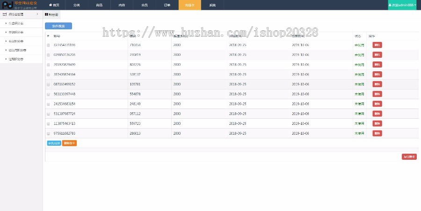421x211 pixels.
Task: Click the card icon beside 积分券管理
Action: 5,14
